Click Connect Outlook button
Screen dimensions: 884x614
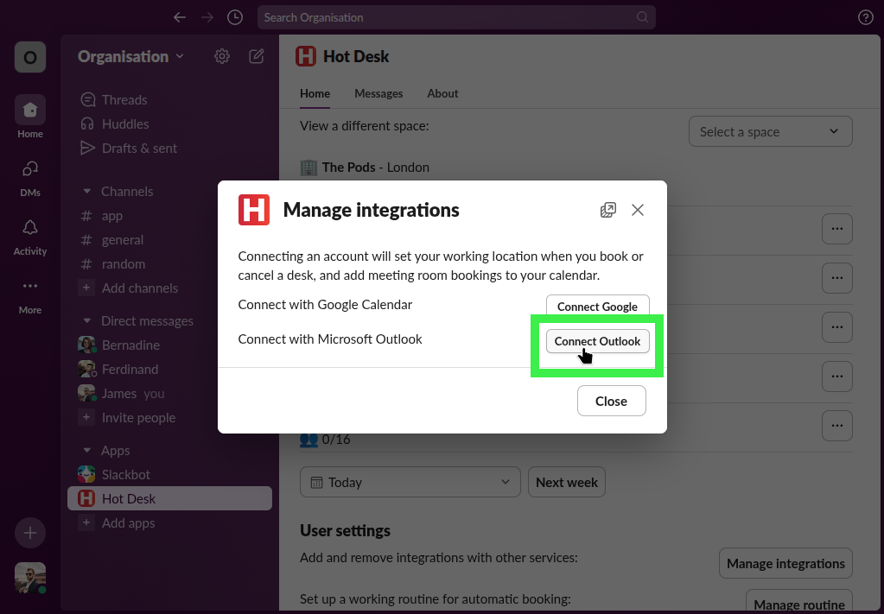tap(598, 341)
